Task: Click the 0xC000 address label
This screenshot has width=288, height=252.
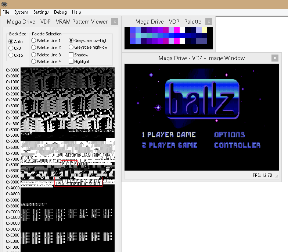Action: (x=12, y=212)
